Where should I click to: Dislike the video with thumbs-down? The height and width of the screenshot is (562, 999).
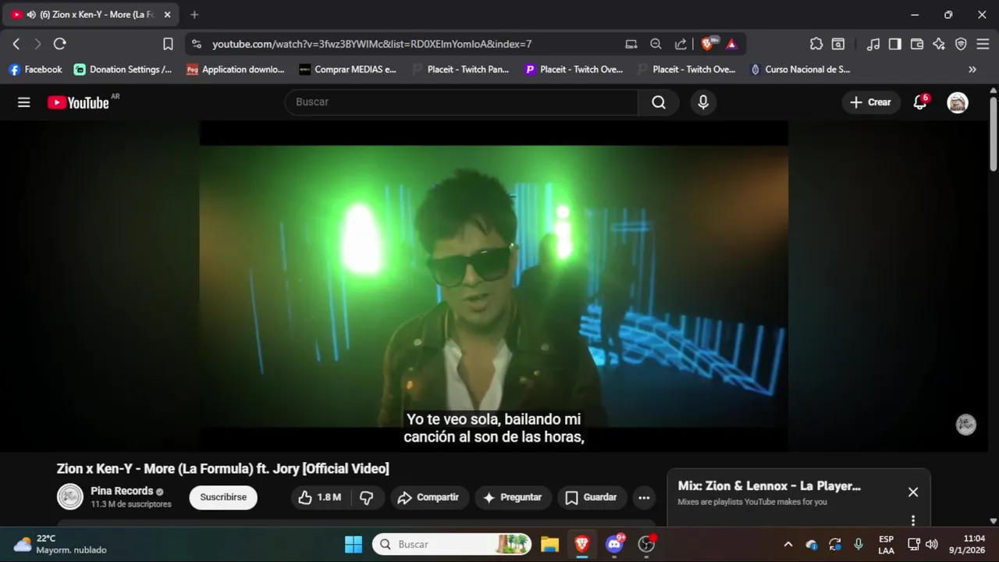click(x=366, y=497)
